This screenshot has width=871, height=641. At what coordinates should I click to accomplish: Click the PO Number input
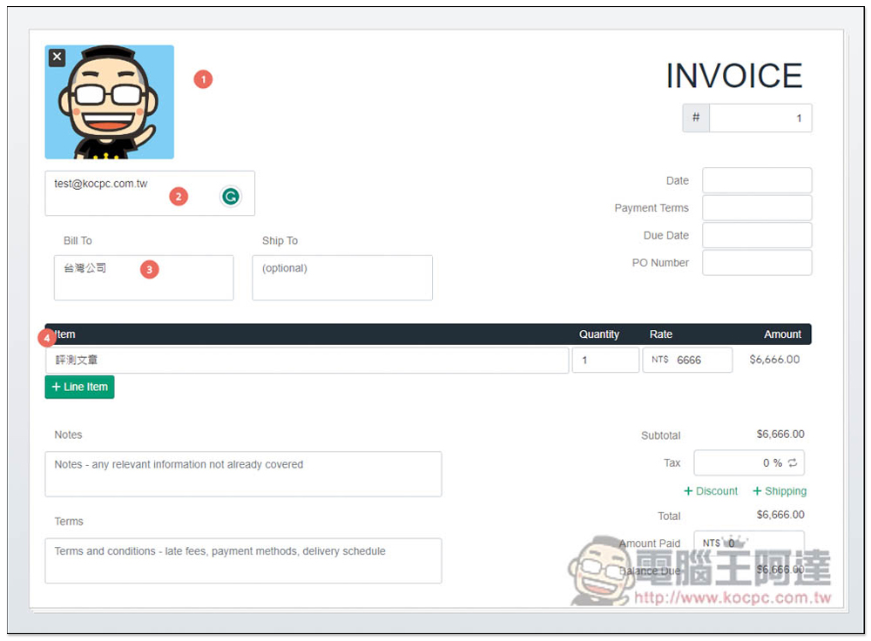pyautogui.click(x=757, y=262)
